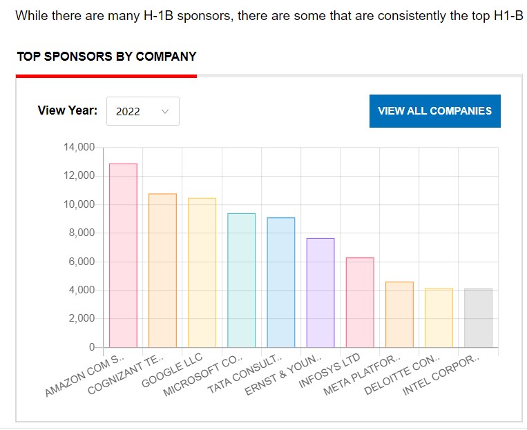Click the Tata Consult.. bar
The height and width of the screenshot is (430, 527).
click(x=281, y=282)
